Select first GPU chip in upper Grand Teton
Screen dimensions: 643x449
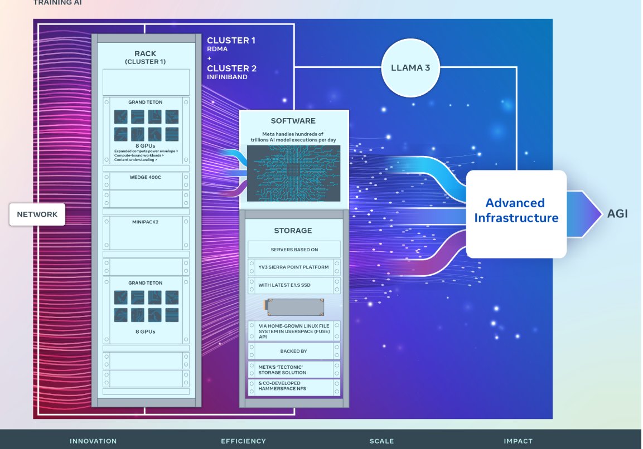click(120, 117)
